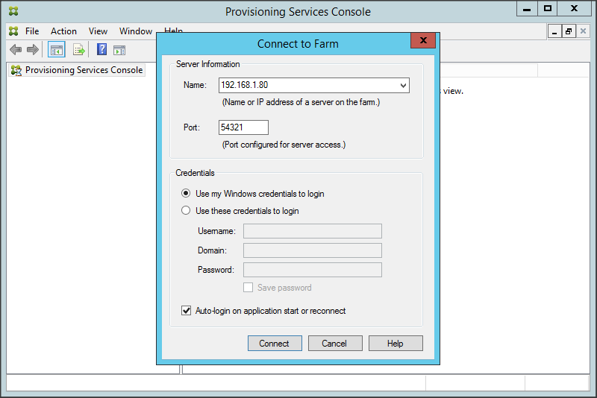The image size is (597, 398).
Task: Click the Forward arrow toolbar icon
Action: [32, 50]
